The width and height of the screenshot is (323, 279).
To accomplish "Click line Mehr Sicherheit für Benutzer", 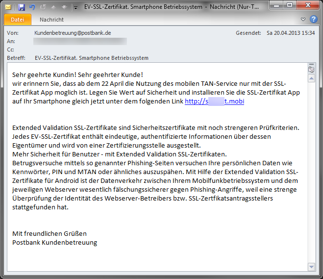I will (120, 154).
